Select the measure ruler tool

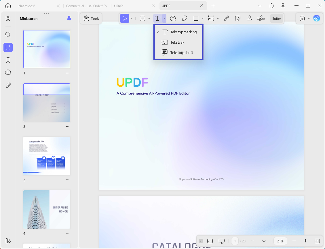[211, 18]
